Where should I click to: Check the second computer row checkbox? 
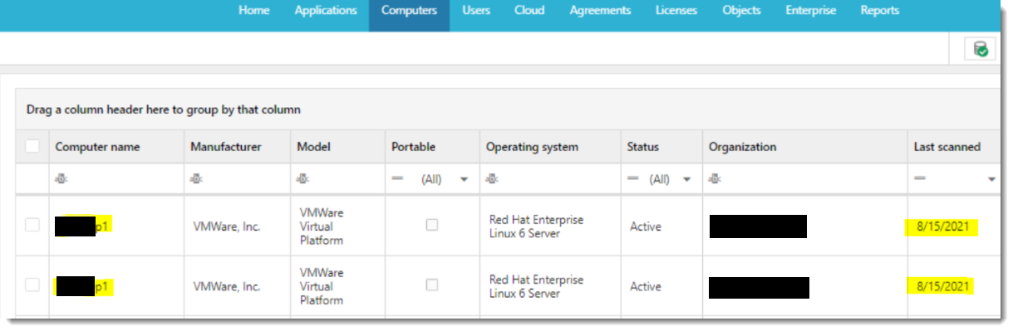click(32, 285)
